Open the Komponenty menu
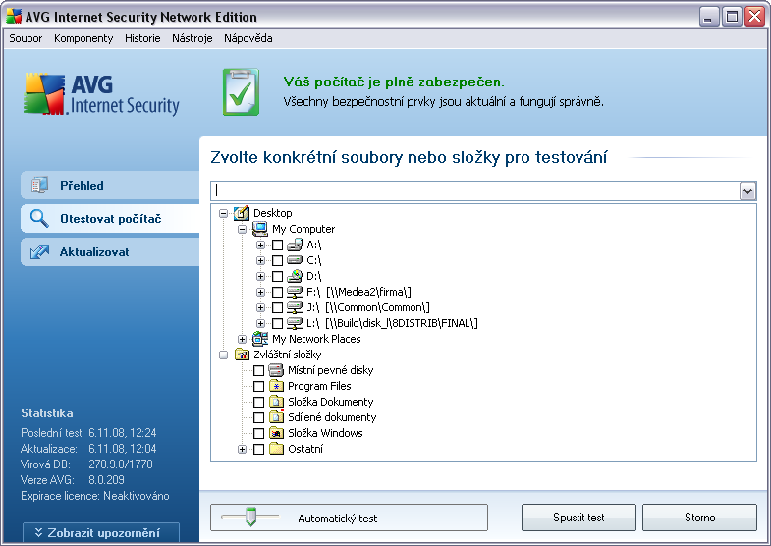771x546 pixels. point(83,38)
